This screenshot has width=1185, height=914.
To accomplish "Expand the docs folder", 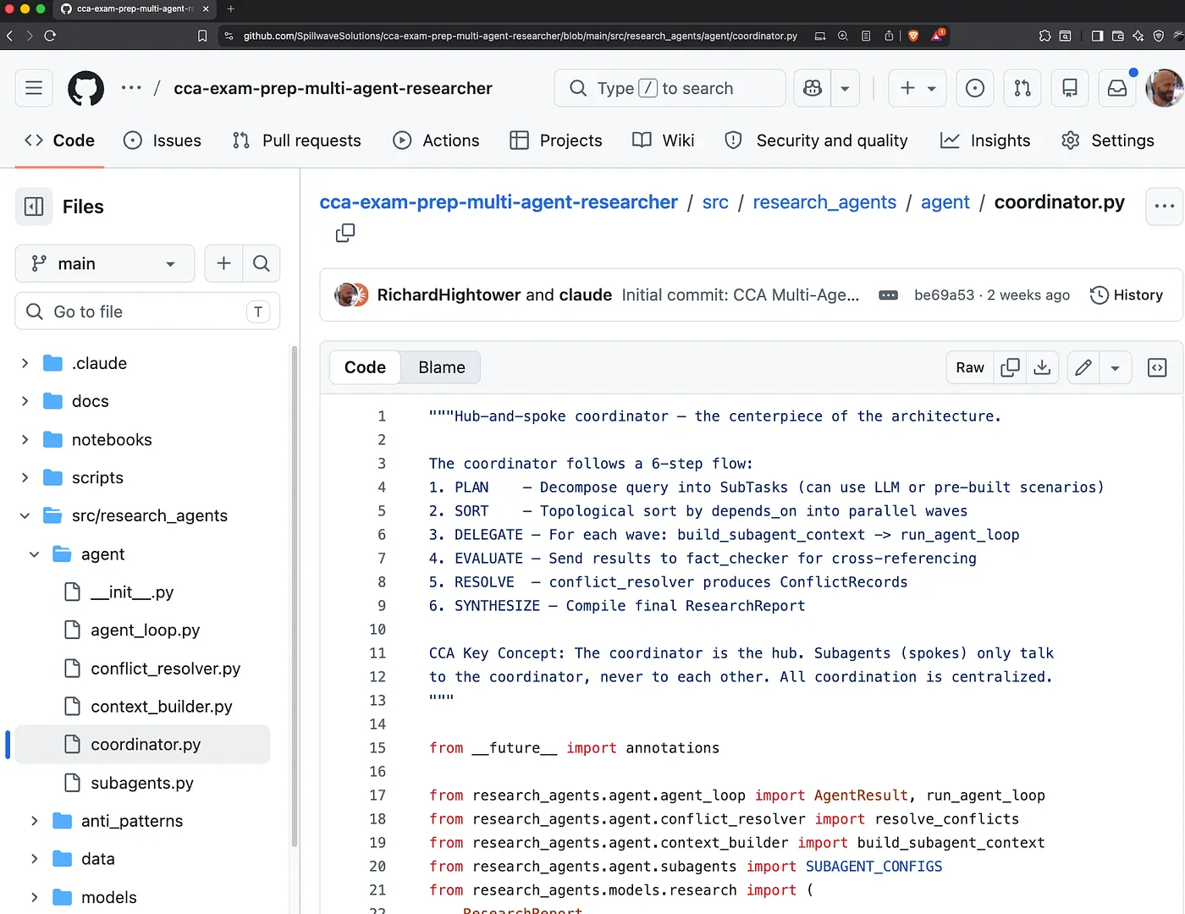I will click(25, 401).
